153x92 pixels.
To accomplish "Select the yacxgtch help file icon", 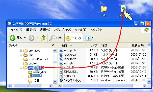I will (x=61, y=63).
